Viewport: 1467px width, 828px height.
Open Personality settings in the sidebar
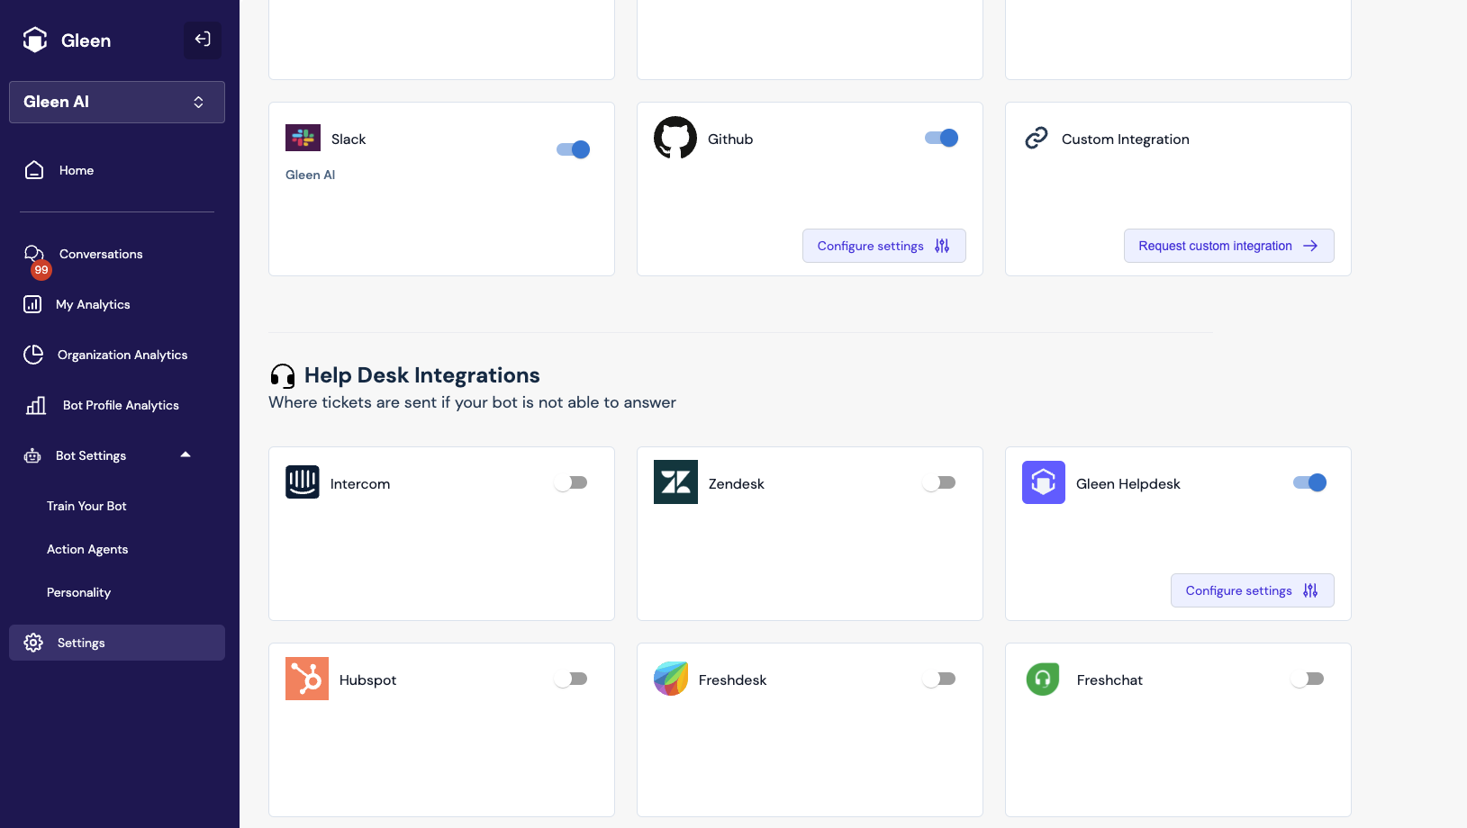pyautogui.click(x=79, y=592)
